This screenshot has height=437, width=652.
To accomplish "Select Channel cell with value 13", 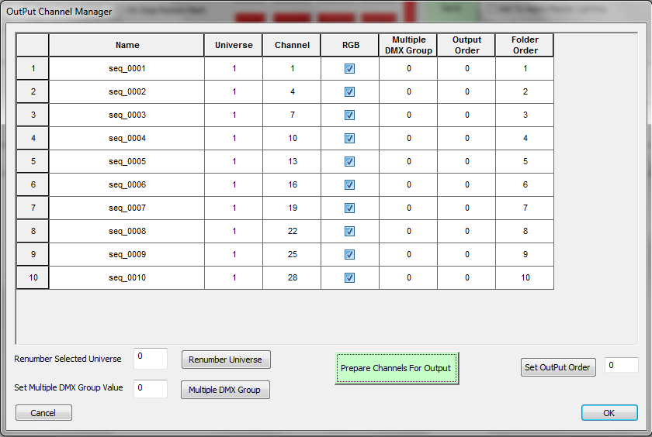I will [x=292, y=161].
